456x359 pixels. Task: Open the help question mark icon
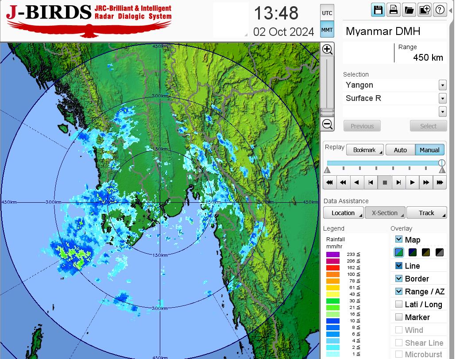440,10
